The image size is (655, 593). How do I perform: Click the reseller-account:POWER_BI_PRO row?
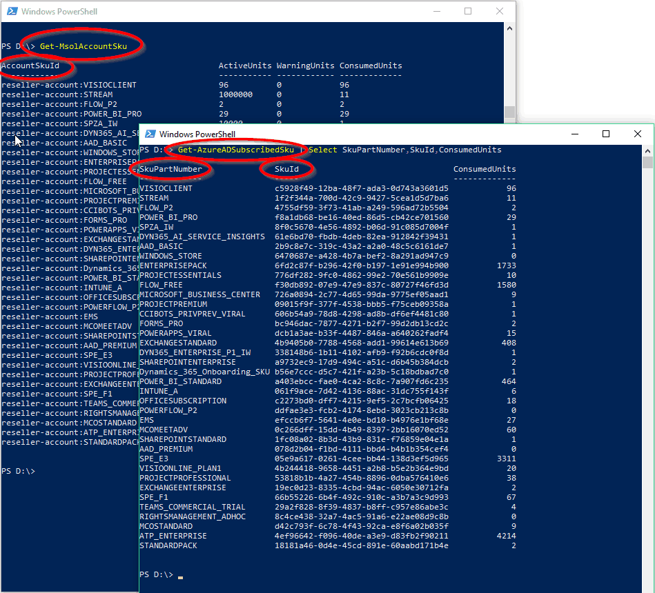pyautogui.click(x=71, y=114)
